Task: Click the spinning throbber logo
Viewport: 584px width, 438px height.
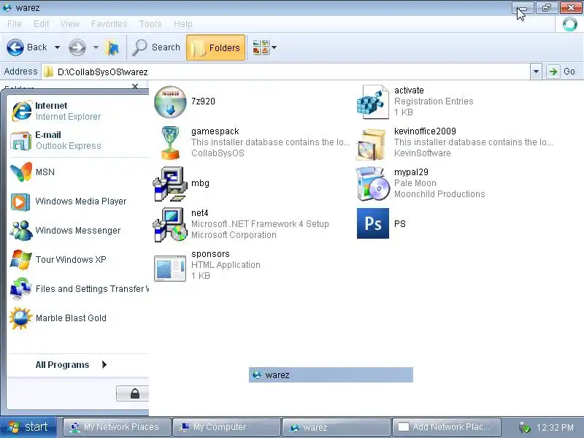Action: coord(570,24)
